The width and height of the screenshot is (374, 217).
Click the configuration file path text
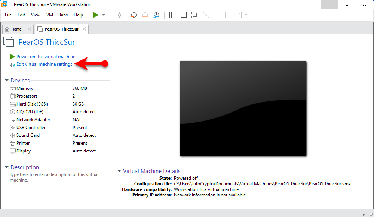(x=263, y=184)
